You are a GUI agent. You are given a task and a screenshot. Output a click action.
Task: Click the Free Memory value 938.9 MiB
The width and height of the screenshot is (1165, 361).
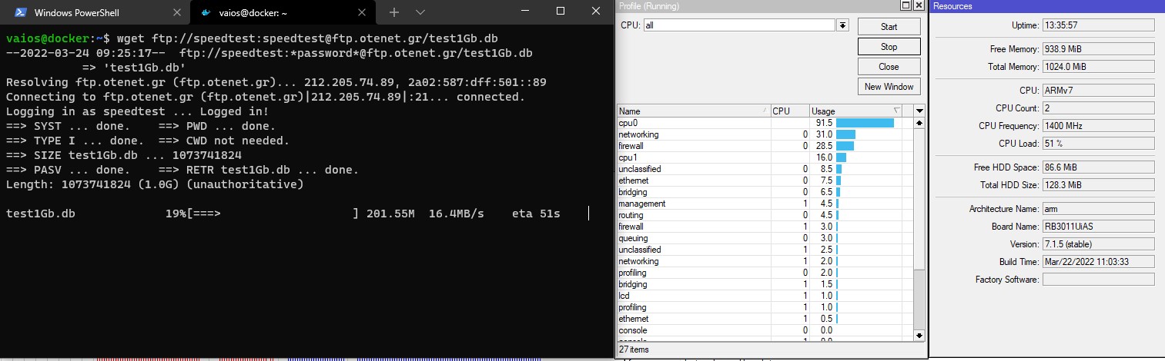point(1098,49)
